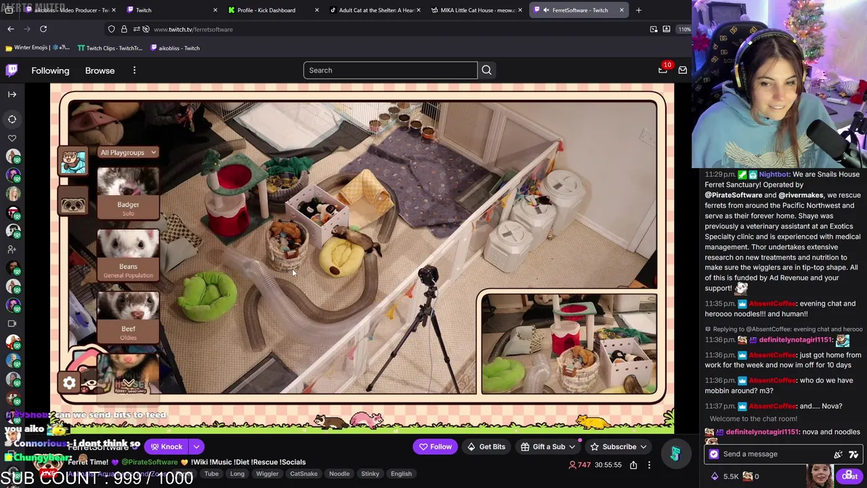867x488 pixels.
Task: Click the Get Bits button
Action: click(486, 447)
